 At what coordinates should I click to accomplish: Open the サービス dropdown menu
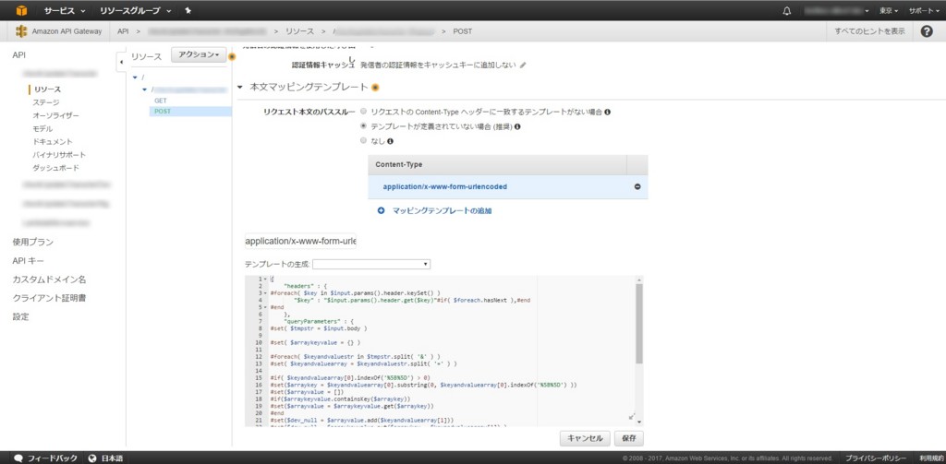64,11
